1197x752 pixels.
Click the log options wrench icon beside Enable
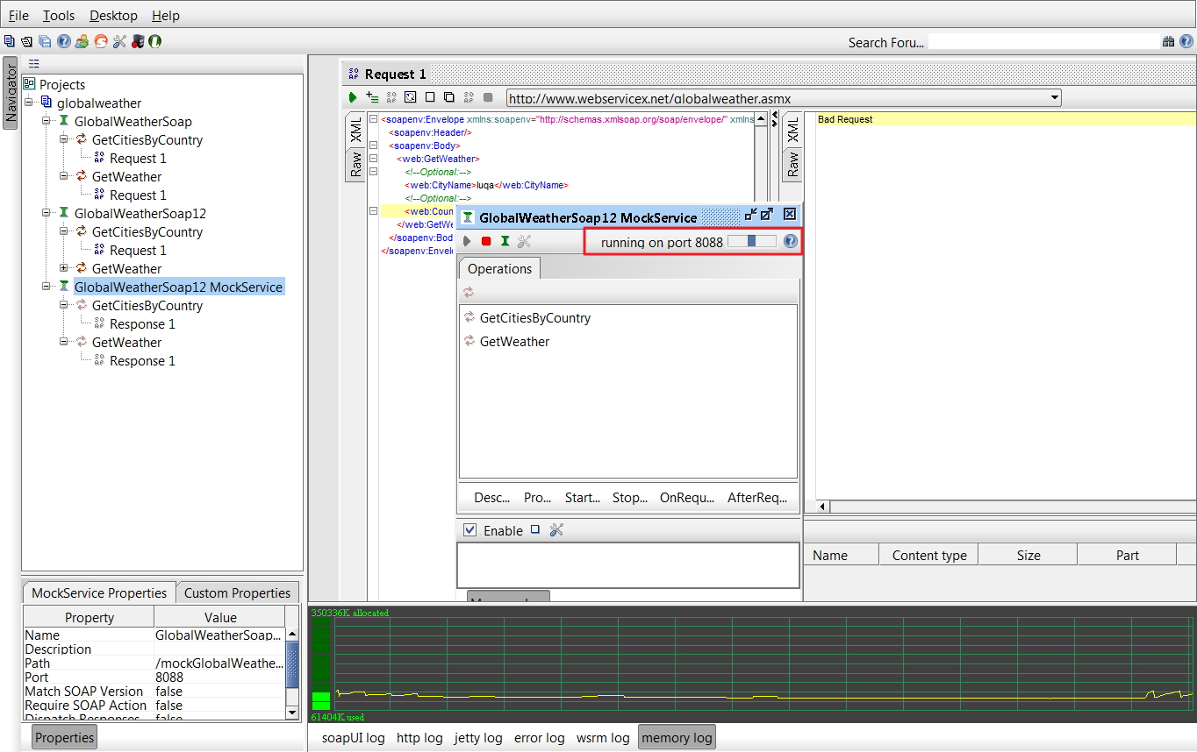[x=556, y=530]
